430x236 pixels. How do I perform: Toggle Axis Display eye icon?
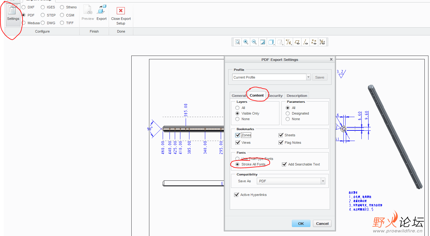point(306,42)
